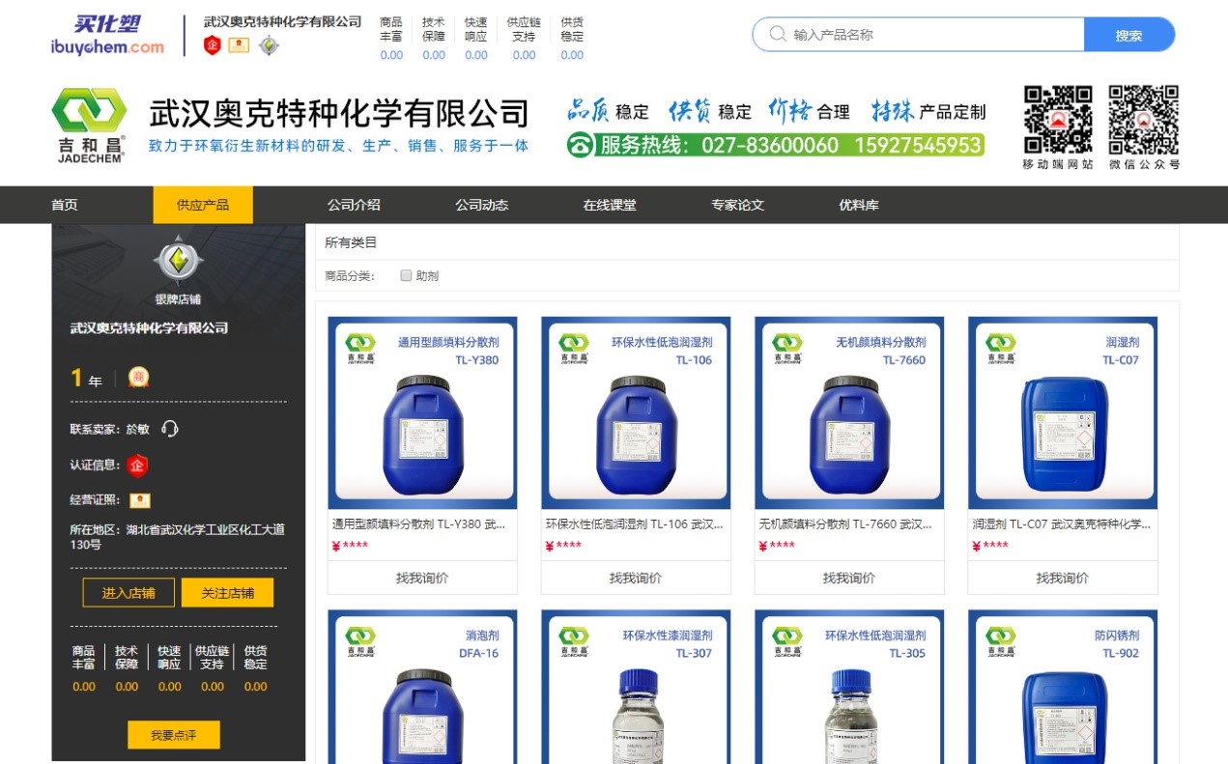
Task: Click the WeChat official account QR code
Action: 1144,120
